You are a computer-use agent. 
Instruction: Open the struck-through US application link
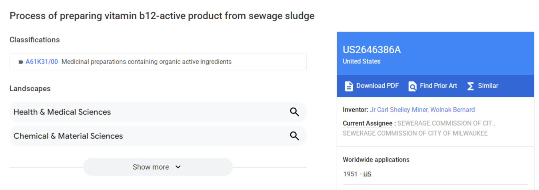367,174
